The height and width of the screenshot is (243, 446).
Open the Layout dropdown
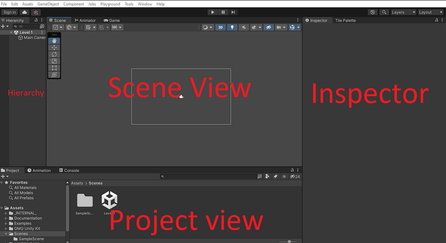pyautogui.click(x=431, y=12)
